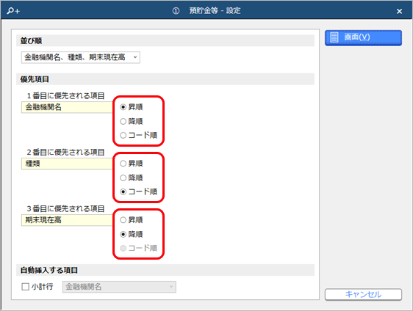The image size is (413, 311).
Task: Click the 種類 second priority field
Action: click(x=67, y=164)
